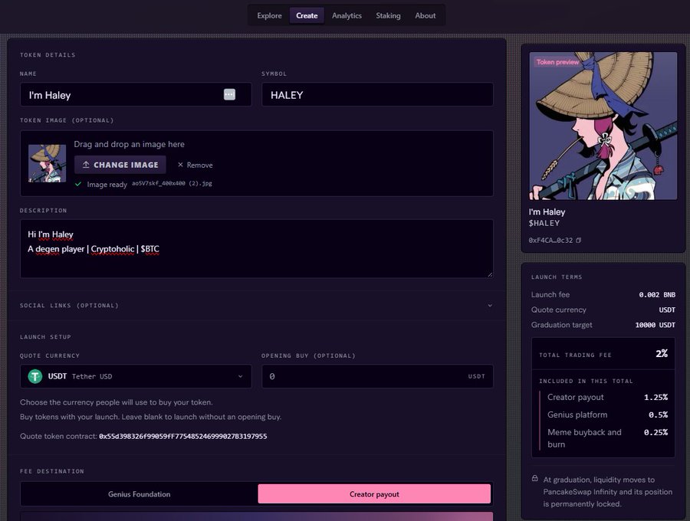The height and width of the screenshot is (521, 690).
Task: Open the Quote Currency USDT dropdown
Action: click(x=136, y=376)
